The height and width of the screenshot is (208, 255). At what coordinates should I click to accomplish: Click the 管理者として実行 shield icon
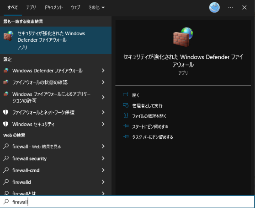(x=126, y=105)
